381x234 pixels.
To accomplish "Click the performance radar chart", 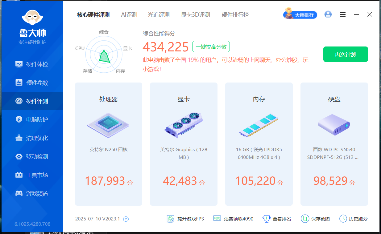I will 104,55.
